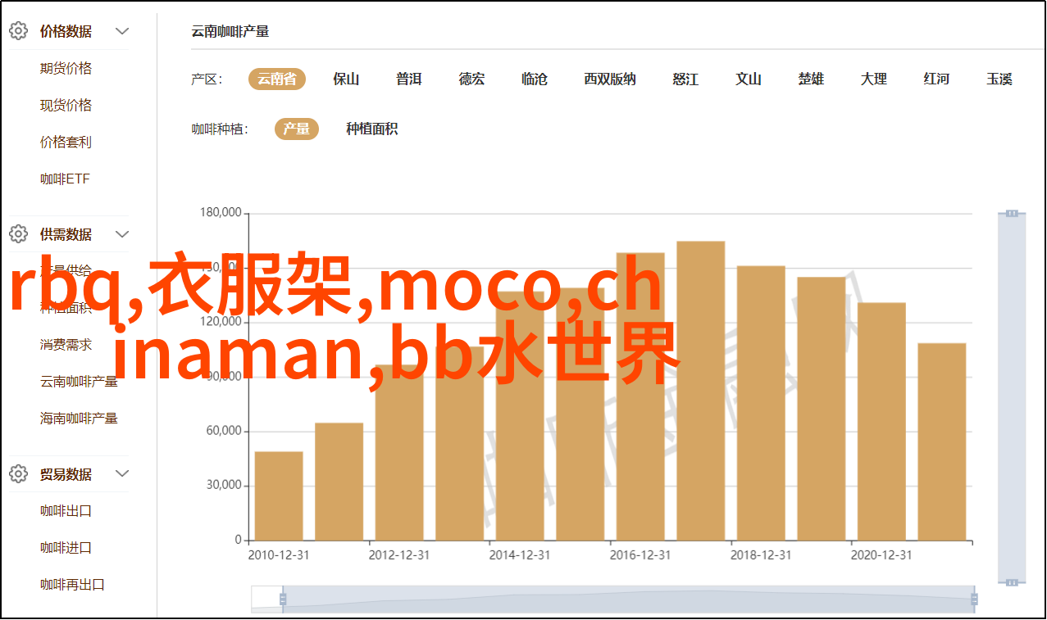Select the 楚雄 region filter
The width and height of the screenshot is (1047, 620).
coord(811,79)
